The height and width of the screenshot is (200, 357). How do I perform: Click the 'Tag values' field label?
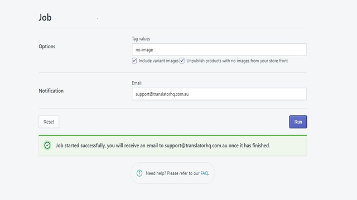click(x=141, y=39)
